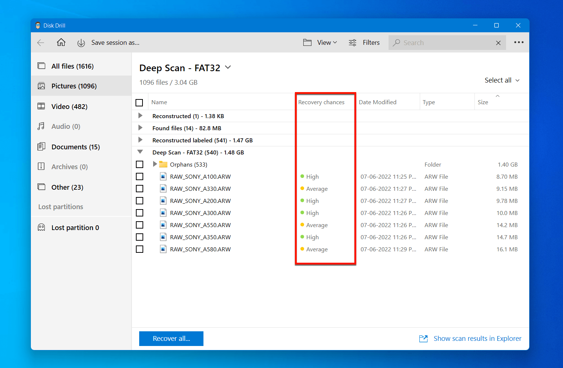Open Show scan results in Explorer link
The height and width of the screenshot is (368, 563).
477,339
